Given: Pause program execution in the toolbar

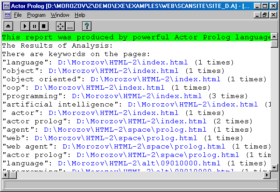Looking at the screenshot, I should pyautogui.click(x=35, y=26).
